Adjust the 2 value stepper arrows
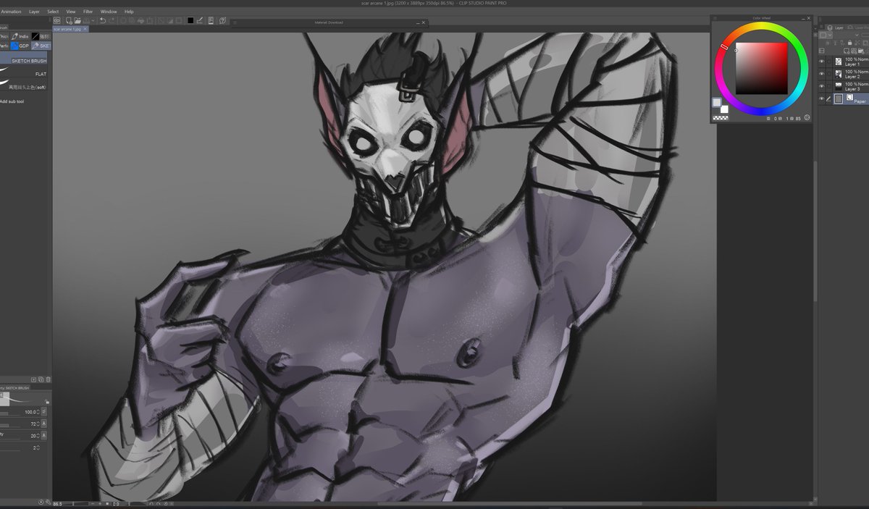Viewport: 869px width, 509px height. pos(38,447)
